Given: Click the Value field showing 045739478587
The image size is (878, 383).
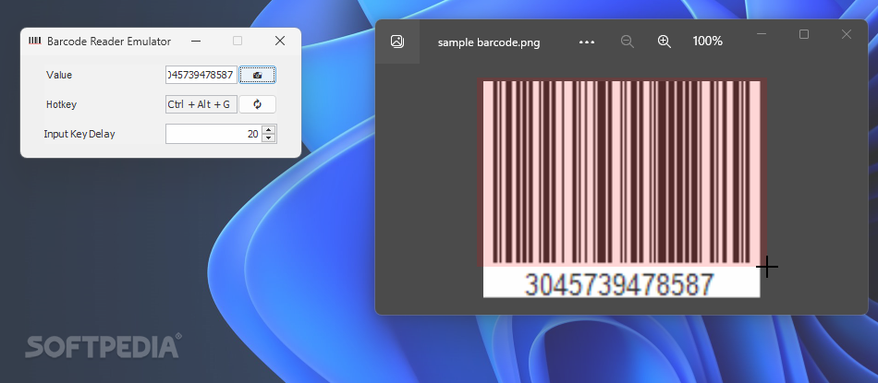Looking at the screenshot, I should (x=201, y=75).
